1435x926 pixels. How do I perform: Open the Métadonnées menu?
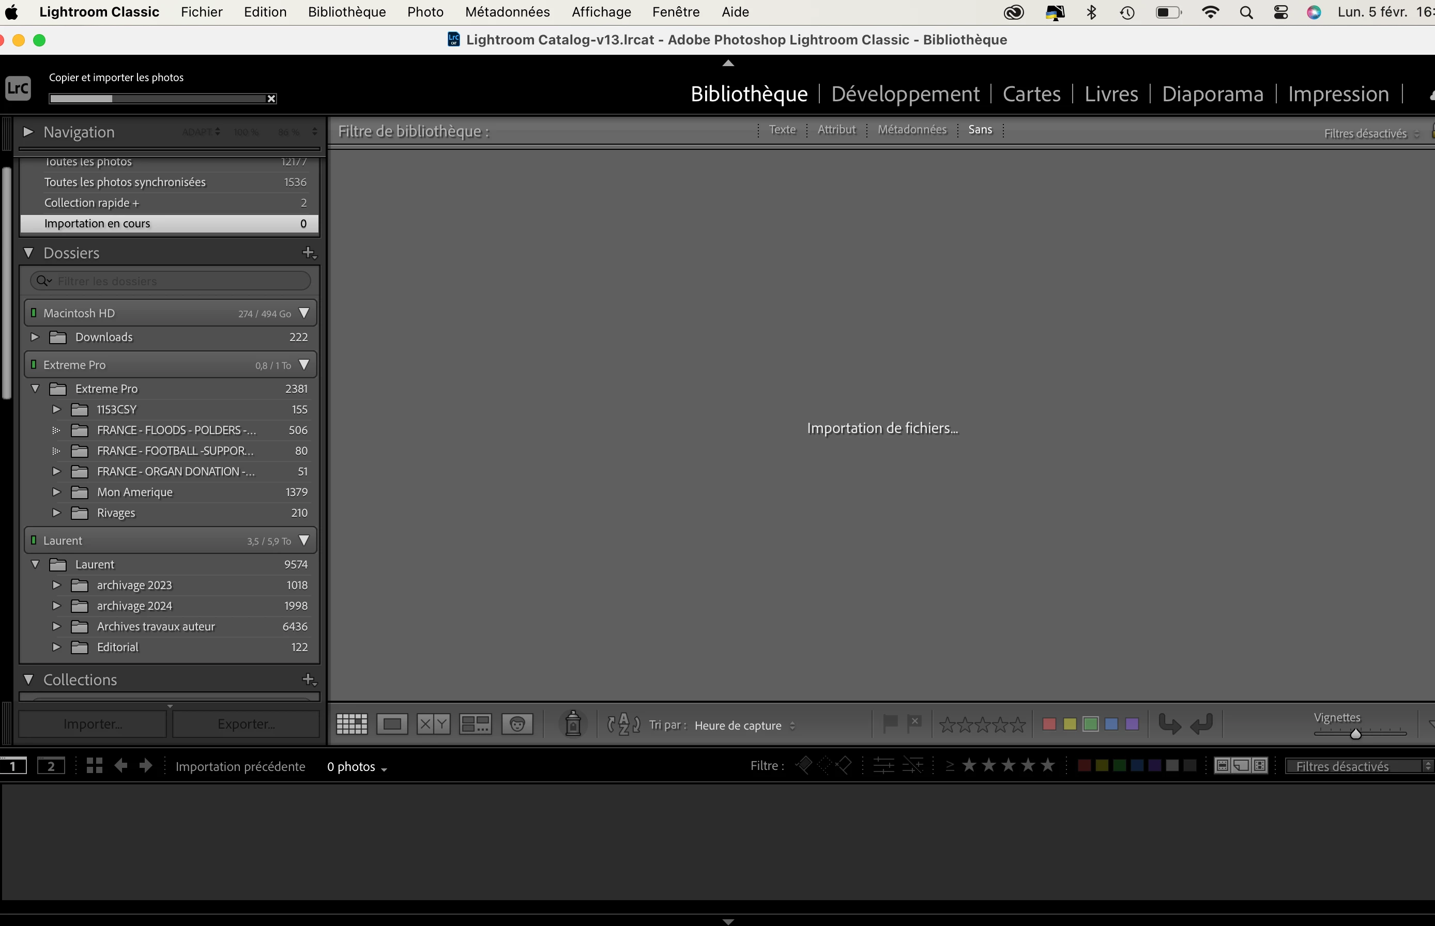[507, 12]
